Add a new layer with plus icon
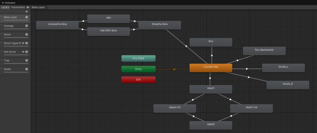This screenshot has height=133, width=317. [27, 11]
